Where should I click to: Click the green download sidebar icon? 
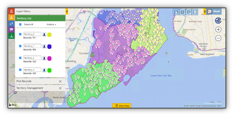(11, 36)
